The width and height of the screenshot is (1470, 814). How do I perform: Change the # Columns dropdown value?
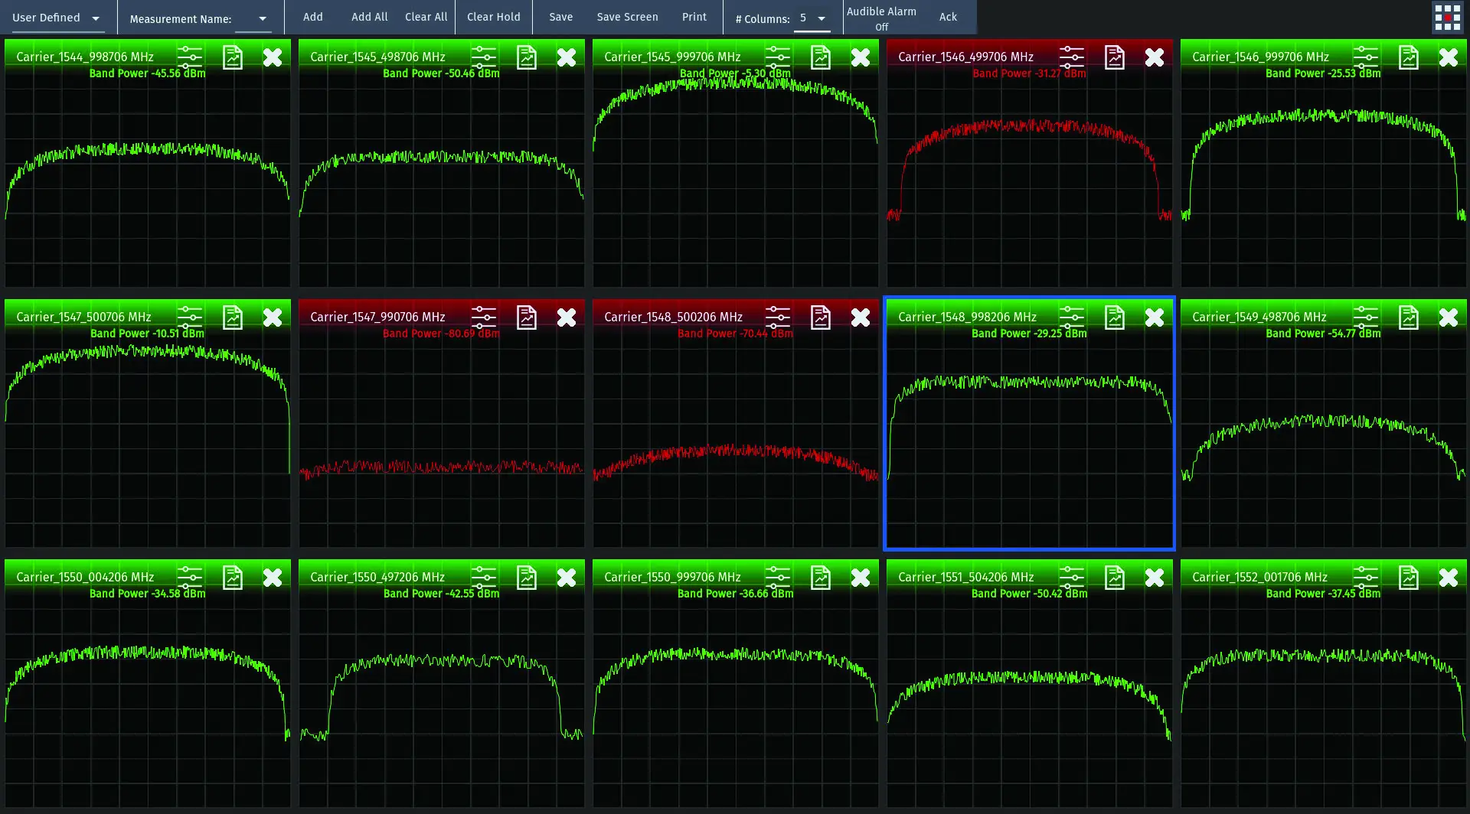coord(812,18)
